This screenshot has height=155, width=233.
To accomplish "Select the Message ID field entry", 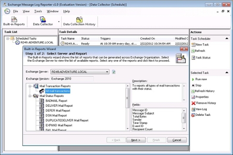I will point(140,110).
